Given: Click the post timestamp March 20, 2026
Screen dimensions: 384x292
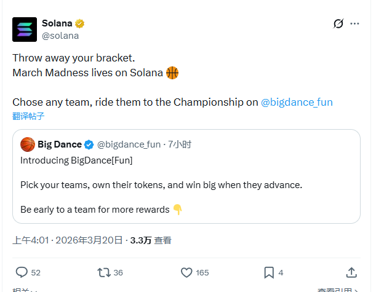Looking at the screenshot, I should (x=89, y=240).
